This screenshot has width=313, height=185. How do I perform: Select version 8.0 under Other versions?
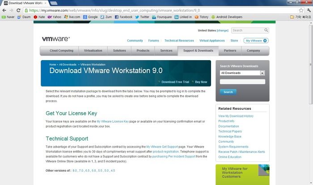point(75,171)
